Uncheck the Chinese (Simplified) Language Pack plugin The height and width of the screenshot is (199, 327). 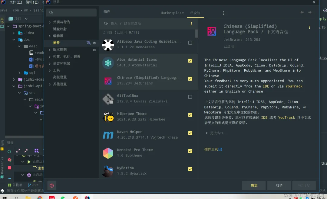(x=190, y=79)
